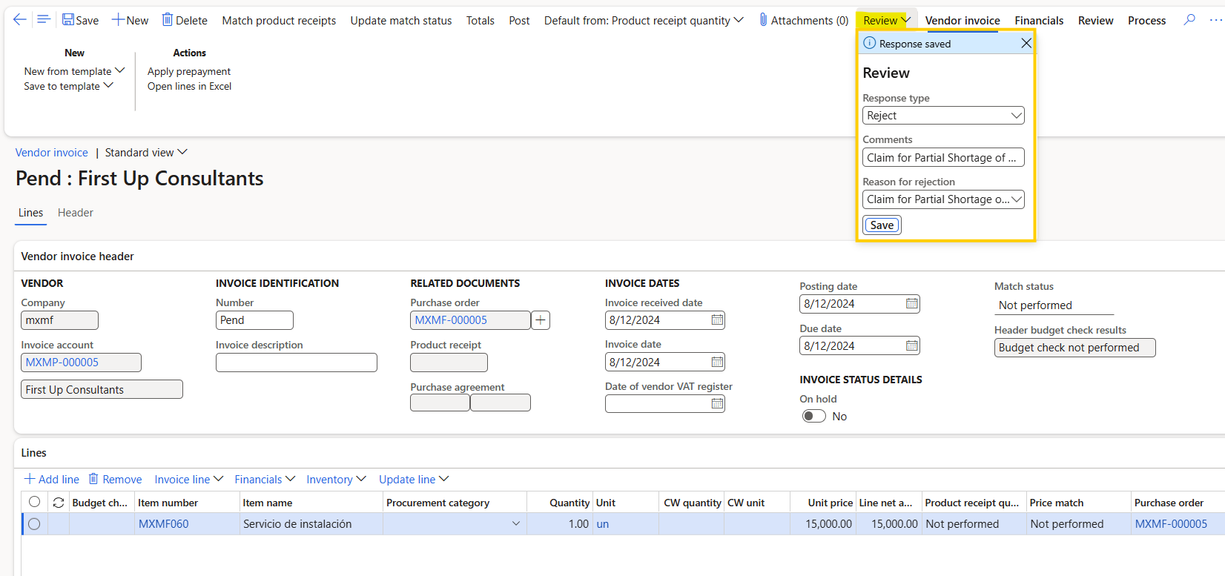Switch to the Header tab
Image resolution: width=1225 pixels, height=576 pixels.
point(76,213)
